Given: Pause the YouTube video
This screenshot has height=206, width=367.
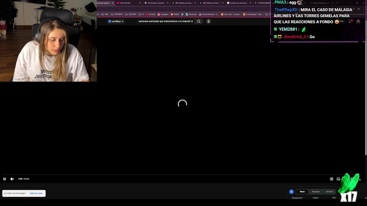Looking at the screenshot, I should point(5,179).
